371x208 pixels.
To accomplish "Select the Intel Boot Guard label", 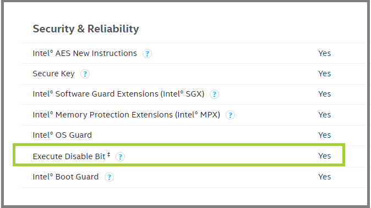I will coord(66,177).
